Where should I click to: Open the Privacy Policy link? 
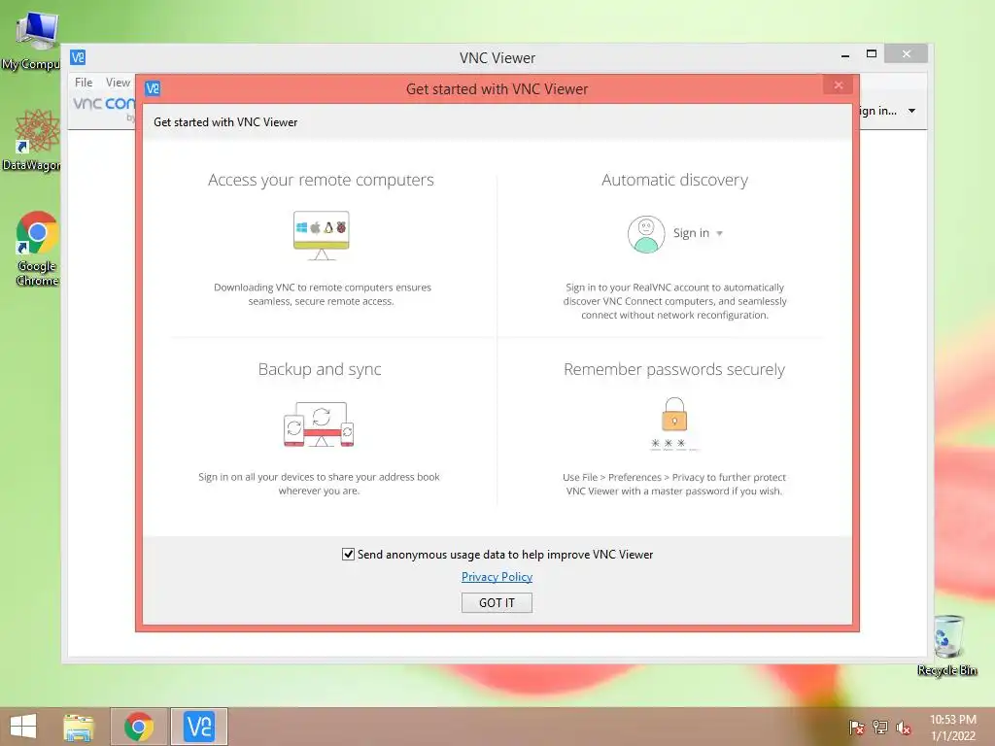[x=497, y=577]
